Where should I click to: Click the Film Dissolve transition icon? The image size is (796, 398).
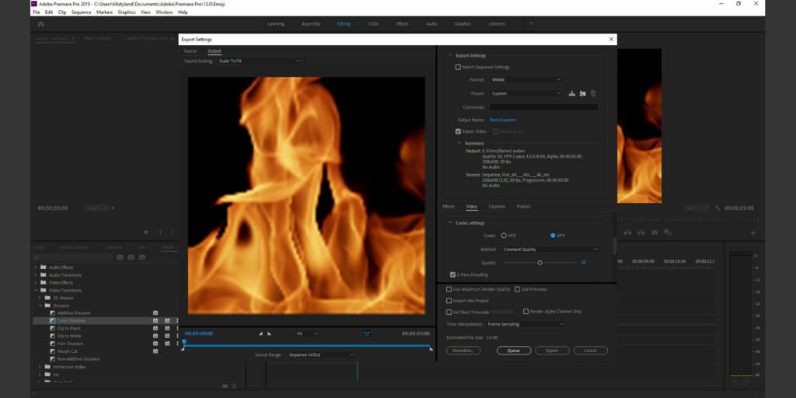[52, 344]
